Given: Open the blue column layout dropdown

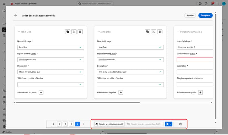Looking at the screenshot, I should pyautogui.click(x=168, y=124).
